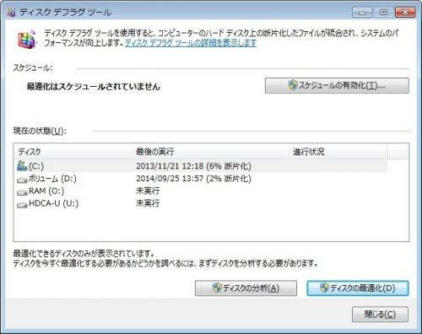This screenshot has height=334, width=422.
Task: Click the shield icon on ディスクの分析 button
Action: point(217,288)
